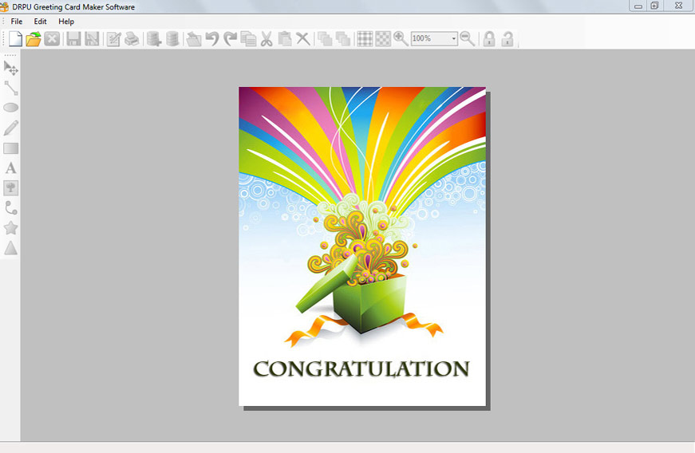This screenshot has height=453, width=695.
Task: Click the Save As toolbar icon
Action: (92, 39)
